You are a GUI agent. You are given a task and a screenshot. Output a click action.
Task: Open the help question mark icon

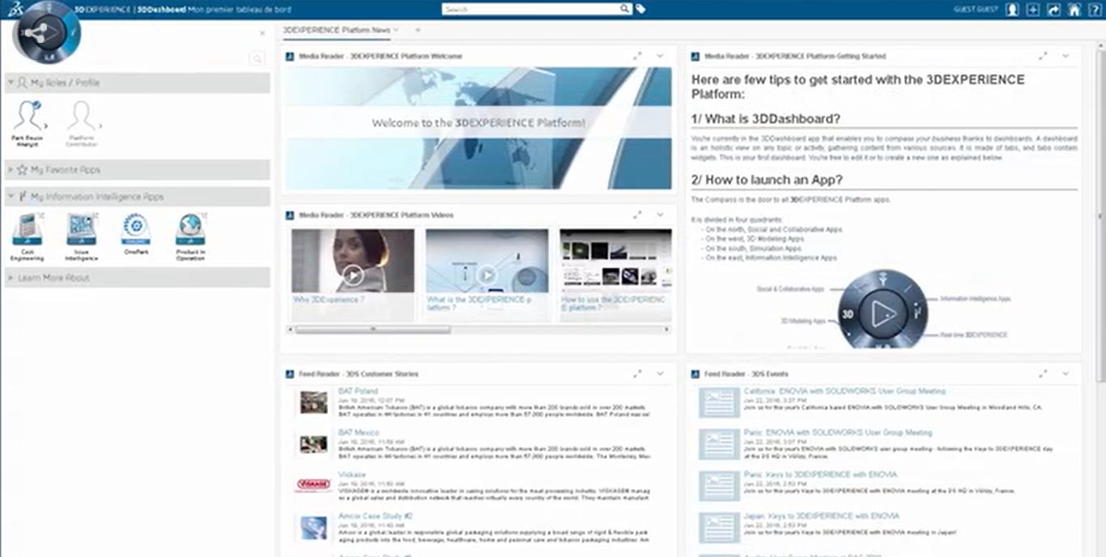1095,9
